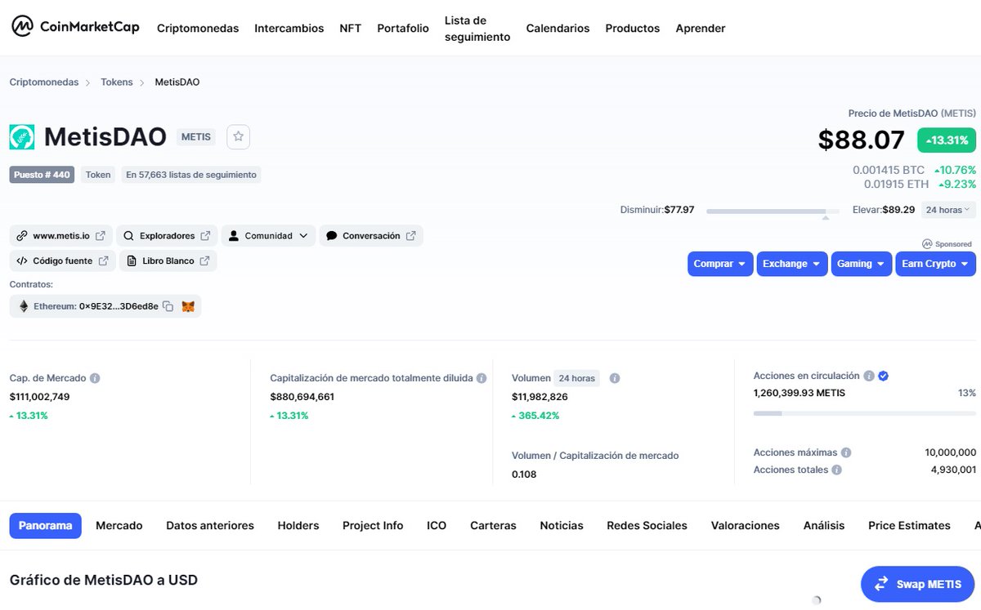Click the Tokens breadcrumb
The height and width of the screenshot is (610, 981).
coord(117,82)
